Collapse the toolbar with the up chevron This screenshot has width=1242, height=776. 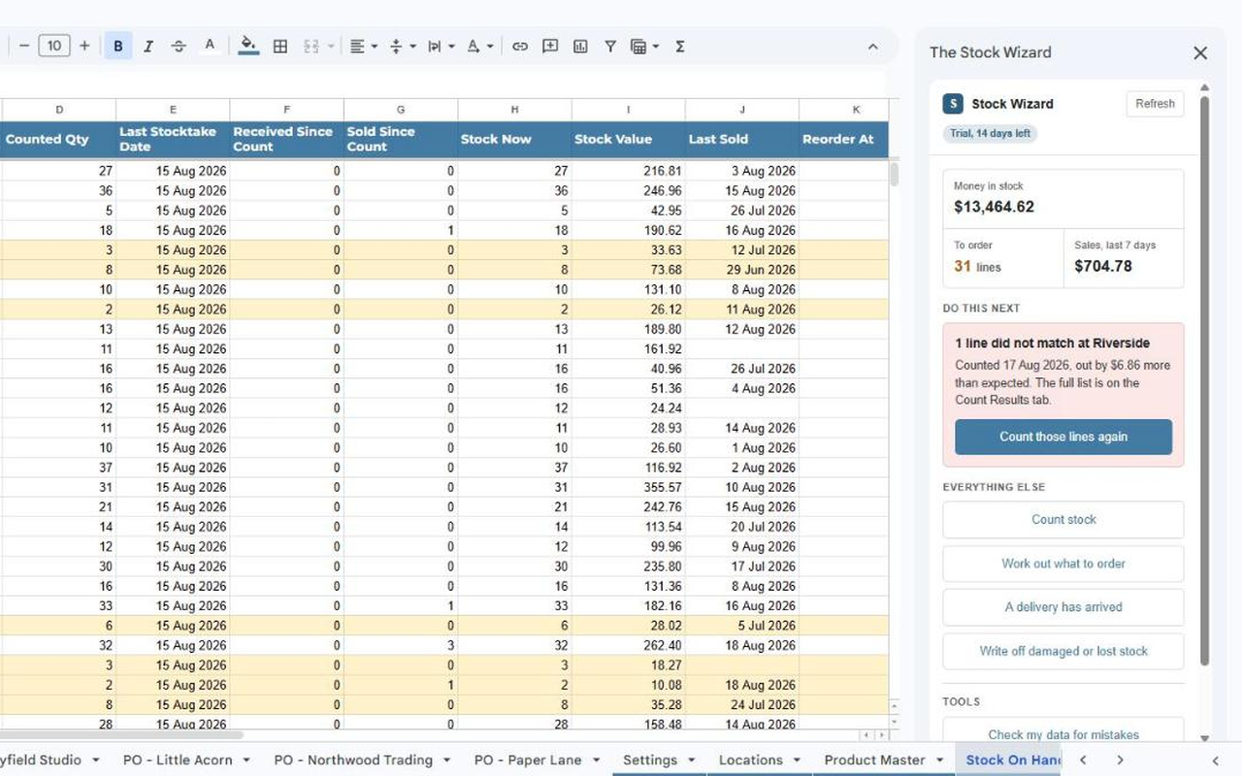872,46
